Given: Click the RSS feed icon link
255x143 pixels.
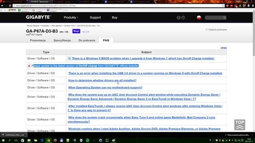Looking at the screenshot, I should [x=223, y=48].
